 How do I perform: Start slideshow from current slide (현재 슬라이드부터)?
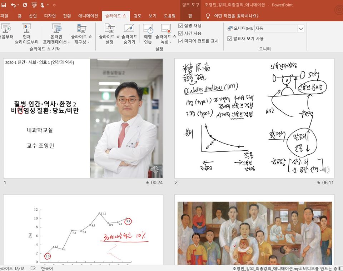click(x=26, y=34)
